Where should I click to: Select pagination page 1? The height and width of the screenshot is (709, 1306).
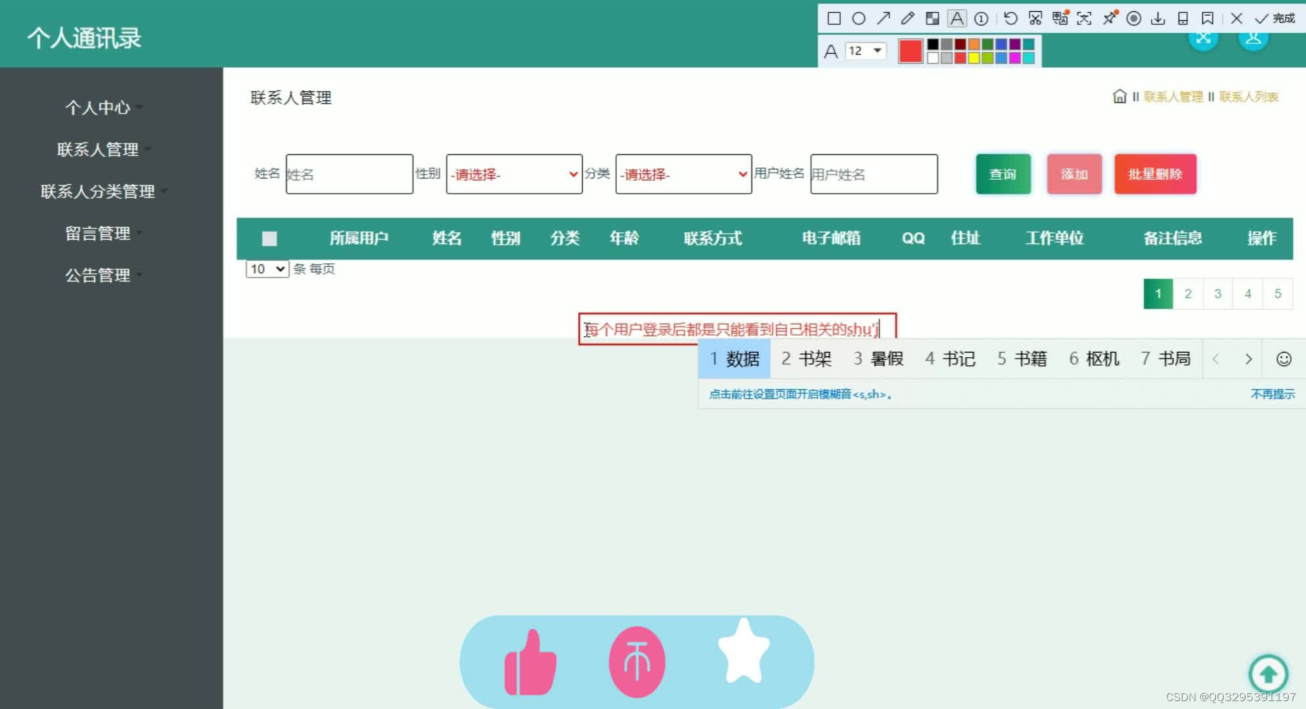coord(1158,293)
